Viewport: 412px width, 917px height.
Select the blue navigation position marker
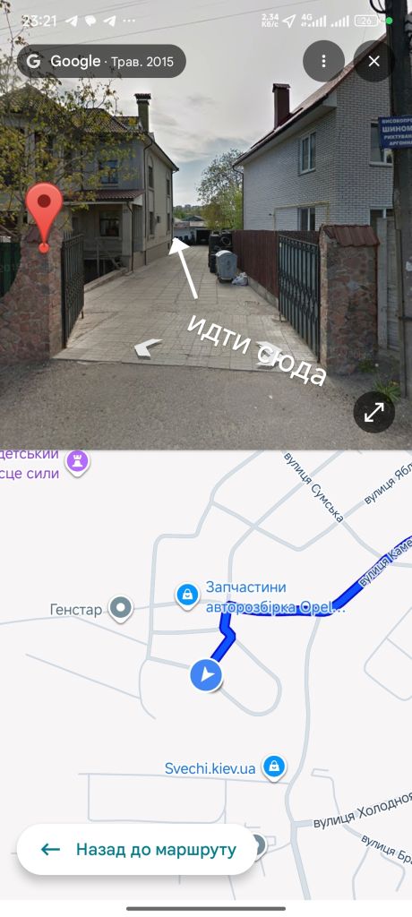(206, 675)
